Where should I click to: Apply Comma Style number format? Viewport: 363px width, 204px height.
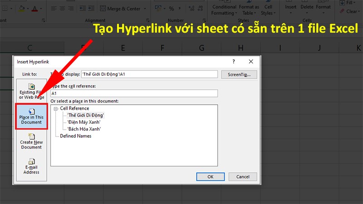[x=180, y=9]
